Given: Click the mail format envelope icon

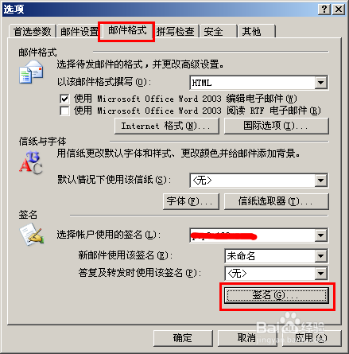Looking at the screenshot, I should coord(31,72).
